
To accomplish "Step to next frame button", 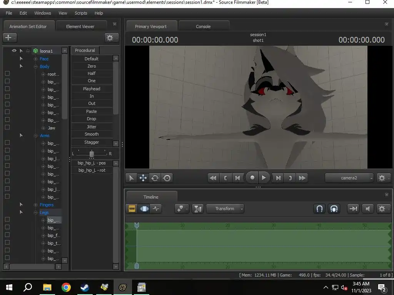I will 278,178.
